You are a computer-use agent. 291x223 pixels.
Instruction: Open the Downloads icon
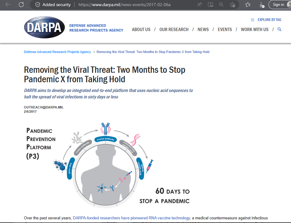[x=262, y=5]
